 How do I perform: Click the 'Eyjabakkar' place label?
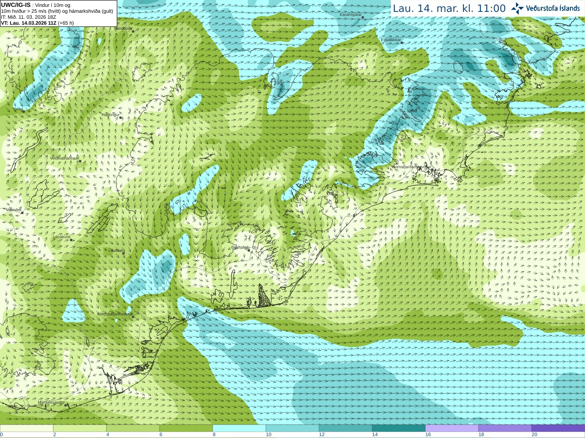pyautogui.click(x=391, y=40)
